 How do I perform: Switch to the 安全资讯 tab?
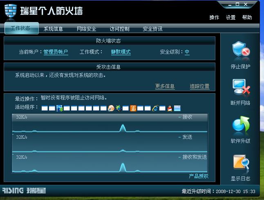(x=152, y=29)
